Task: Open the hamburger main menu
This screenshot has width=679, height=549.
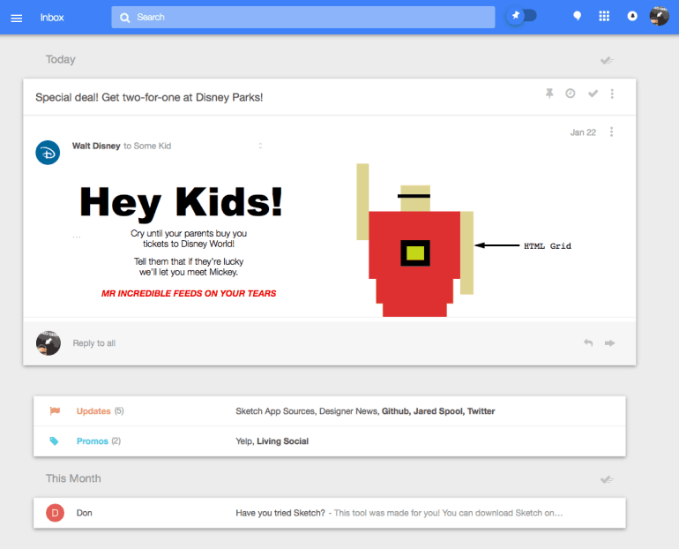Action: 17,19
